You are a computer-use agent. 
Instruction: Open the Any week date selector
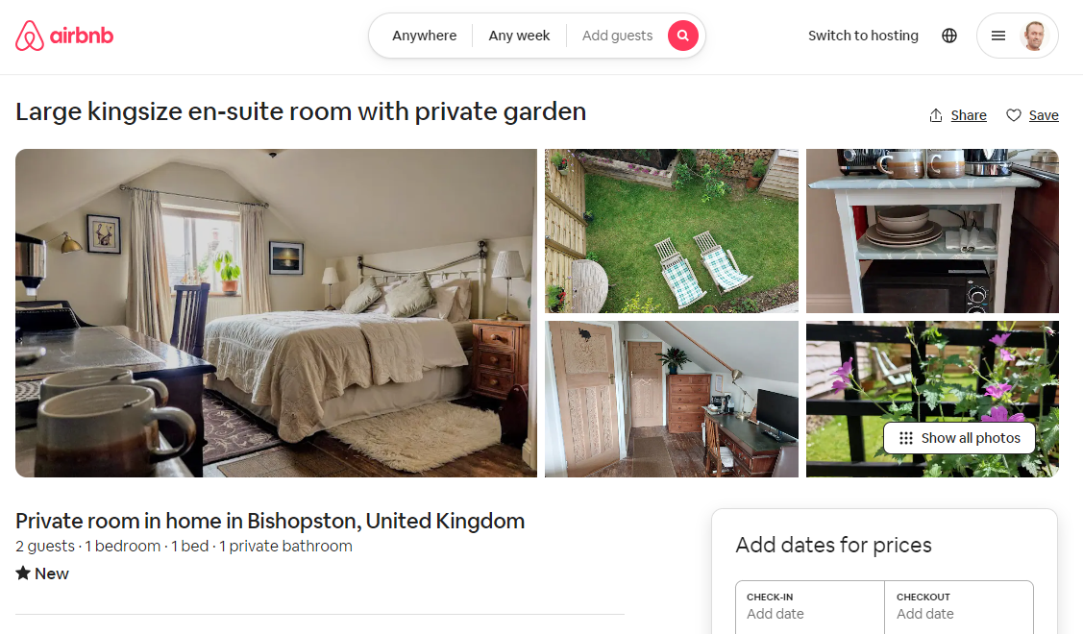tap(519, 36)
